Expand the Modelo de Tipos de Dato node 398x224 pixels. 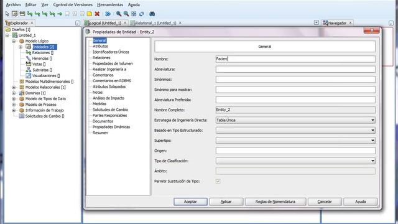[14, 99]
